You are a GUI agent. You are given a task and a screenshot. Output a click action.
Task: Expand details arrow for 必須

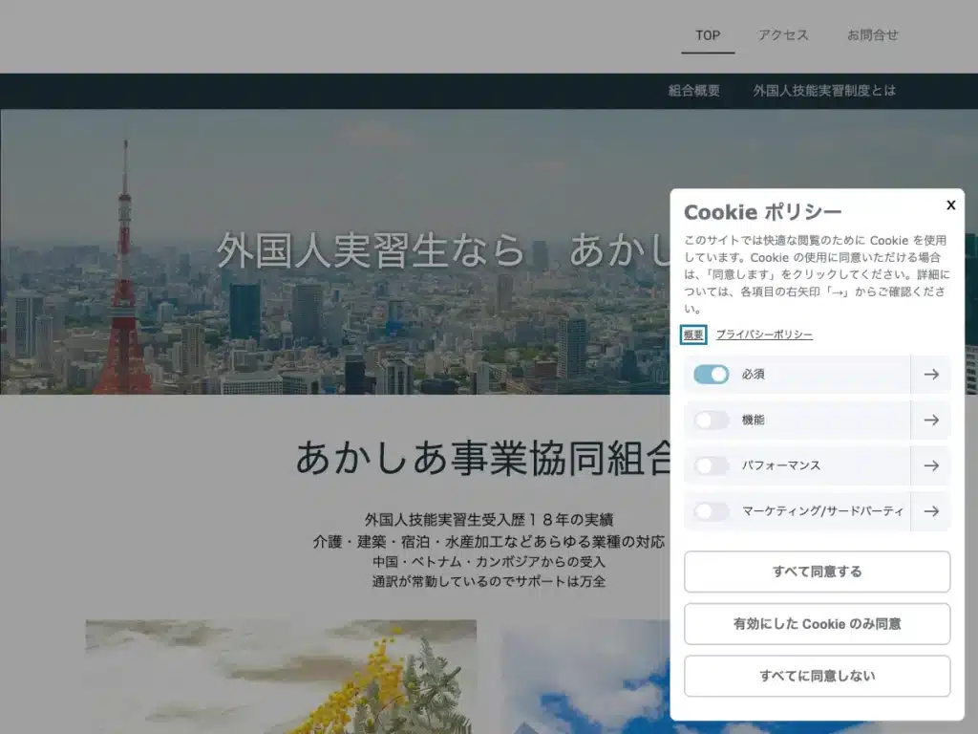931,375
